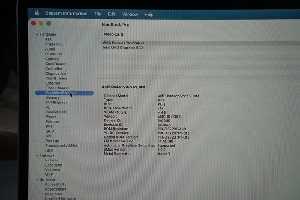This screenshot has width=300, height=200.
Task: Select Locations under Network
Action: pyautogui.click(x=54, y=165)
